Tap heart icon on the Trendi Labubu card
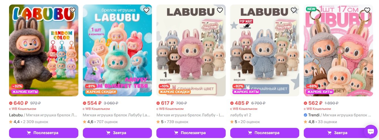 click(x=367, y=10)
